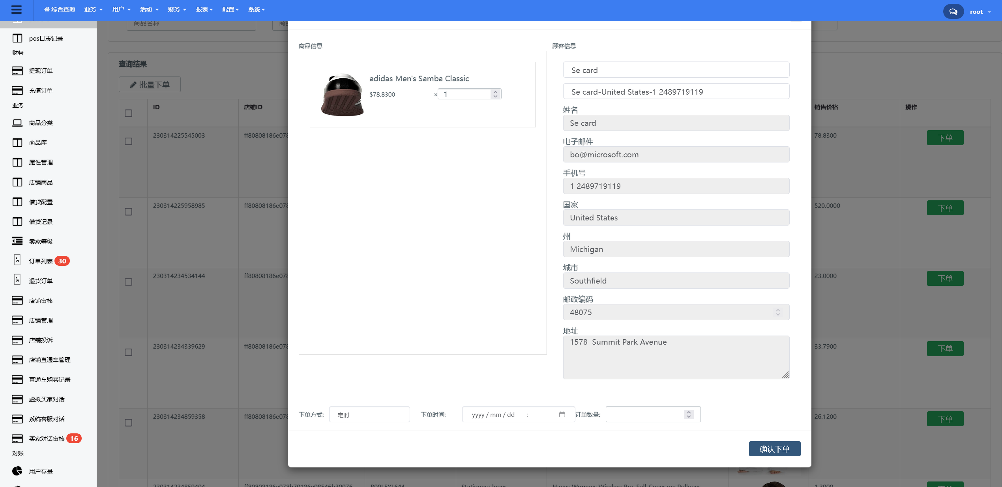Image resolution: width=1002 pixels, height=487 pixels.
Task: Click the 批量下单 button
Action: click(149, 84)
